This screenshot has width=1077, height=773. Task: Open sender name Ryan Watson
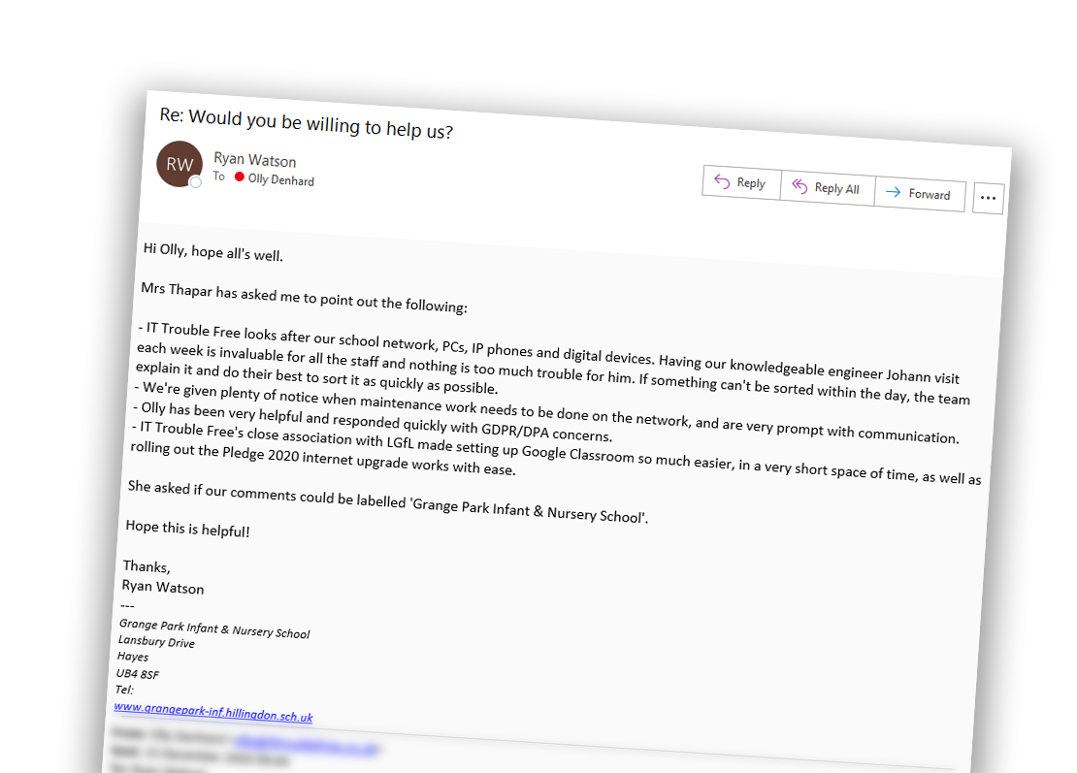pyautogui.click(x=255, y=159)
